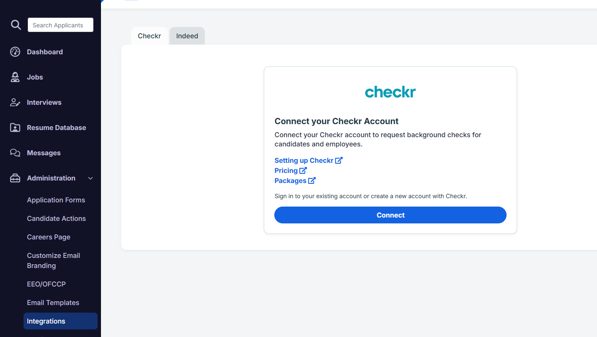Viewport: 597px width, 337px height.
Task: Click the Jobs person icon
Action: 15,77
